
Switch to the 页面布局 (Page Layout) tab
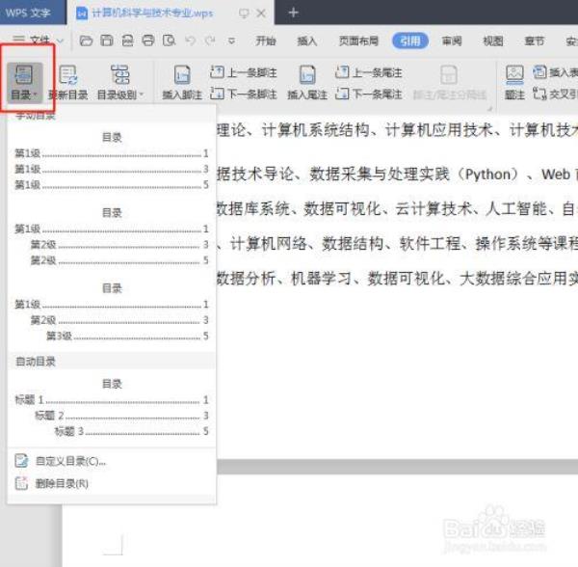pyautogui.click(x=356, y=41)
